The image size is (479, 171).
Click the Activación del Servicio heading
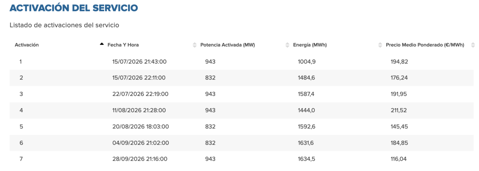[x=74, y=8]
